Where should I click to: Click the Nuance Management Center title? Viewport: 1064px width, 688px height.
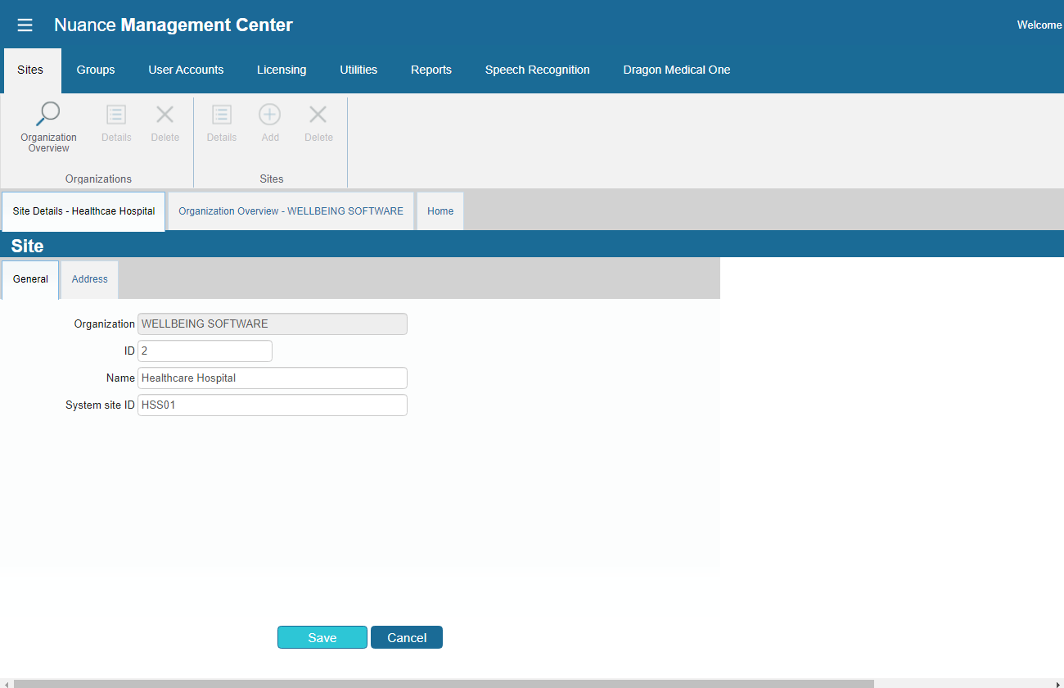(174, 25)
